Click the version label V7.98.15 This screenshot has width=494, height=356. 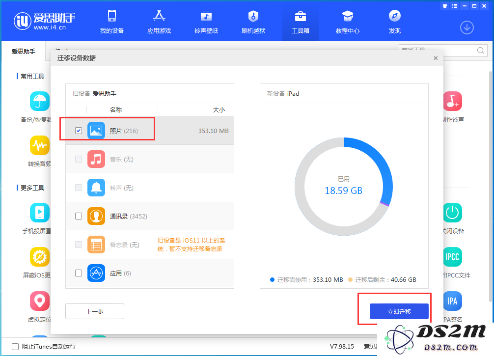[x=342, y=347]
